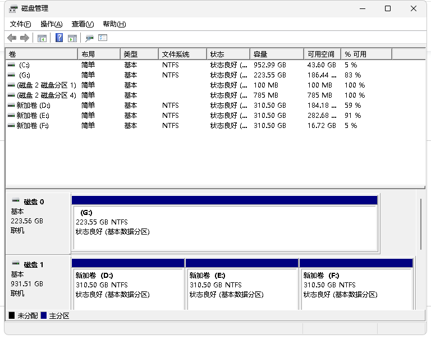Open the 查看(V) menu
The height and width of the screenshot is (339, 431).
[82, 24]
